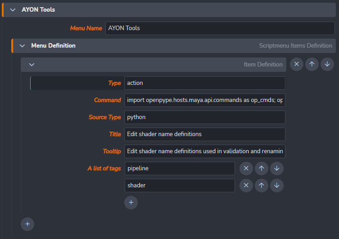The image size is (339, 239).
Task: Delete the shader tag
Action: pos(246,185)
